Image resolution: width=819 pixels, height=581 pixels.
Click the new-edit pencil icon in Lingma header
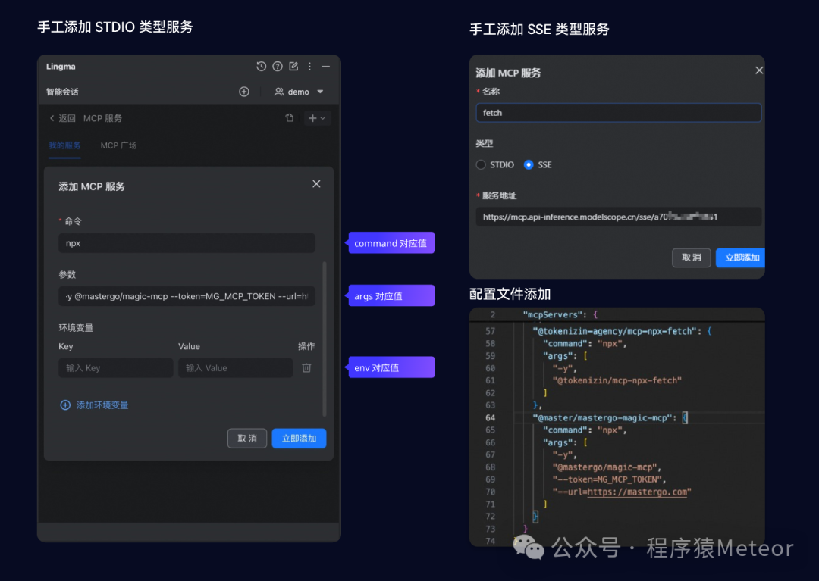(x=293, y=66)
